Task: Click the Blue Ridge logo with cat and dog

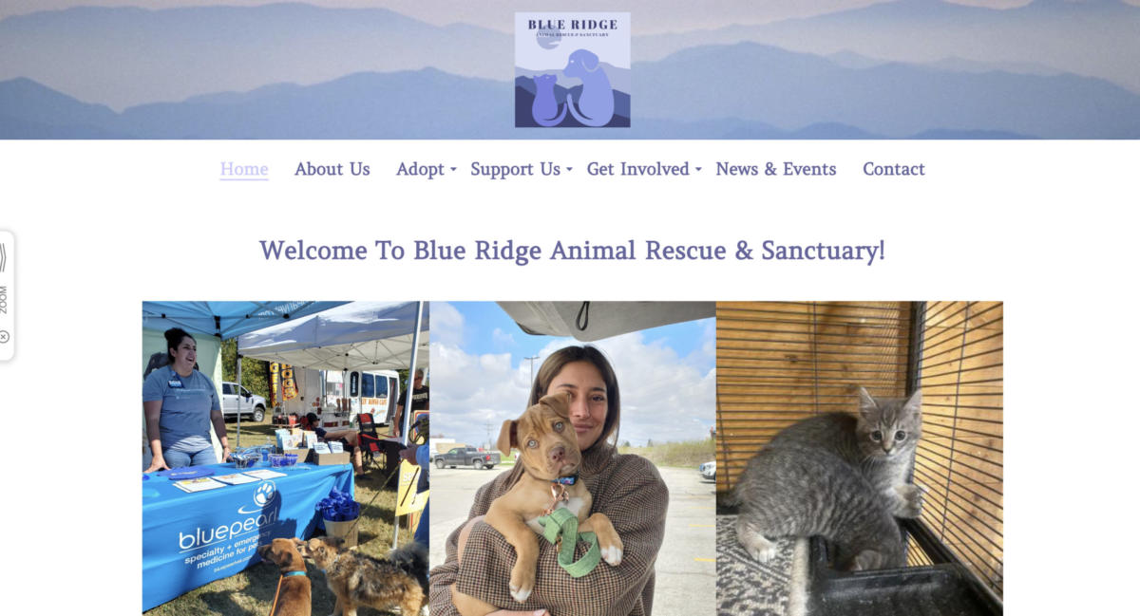Action: pos(572,69)
